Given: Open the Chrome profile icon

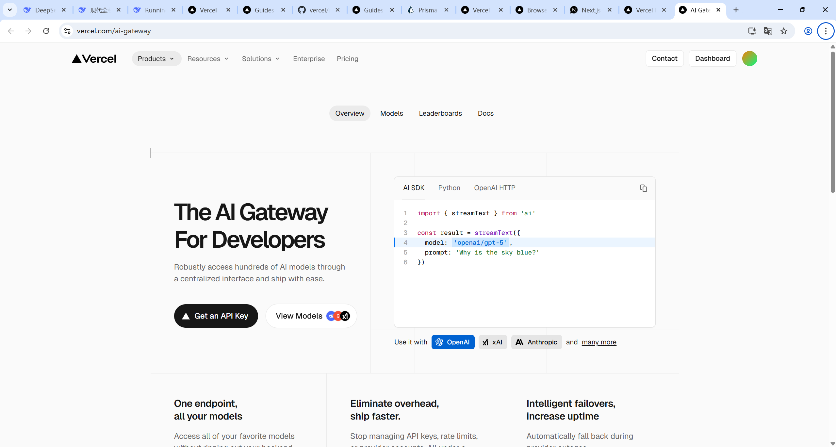Looking at the screenshot, I should pyautogui.click(x=808, y=31).
